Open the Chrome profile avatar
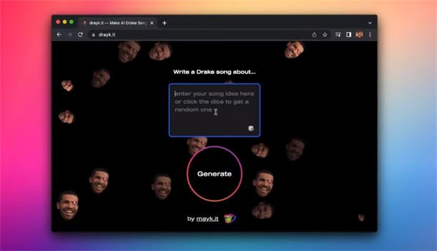The height and width of the screenshot is (251, 437). [359, 35]
